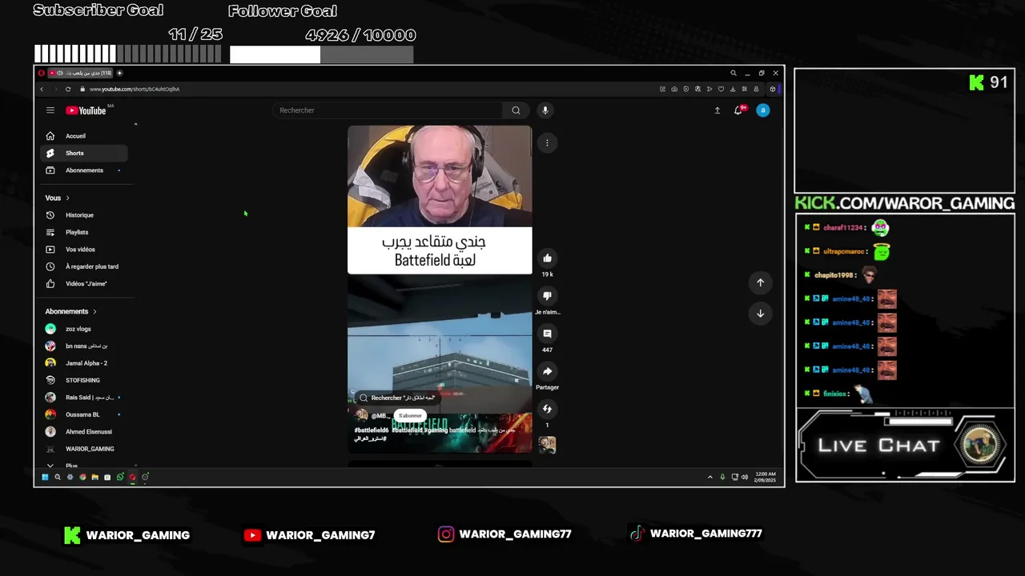Go to previous Short with up arrow

pyautogui.click(x=760, y=282)
